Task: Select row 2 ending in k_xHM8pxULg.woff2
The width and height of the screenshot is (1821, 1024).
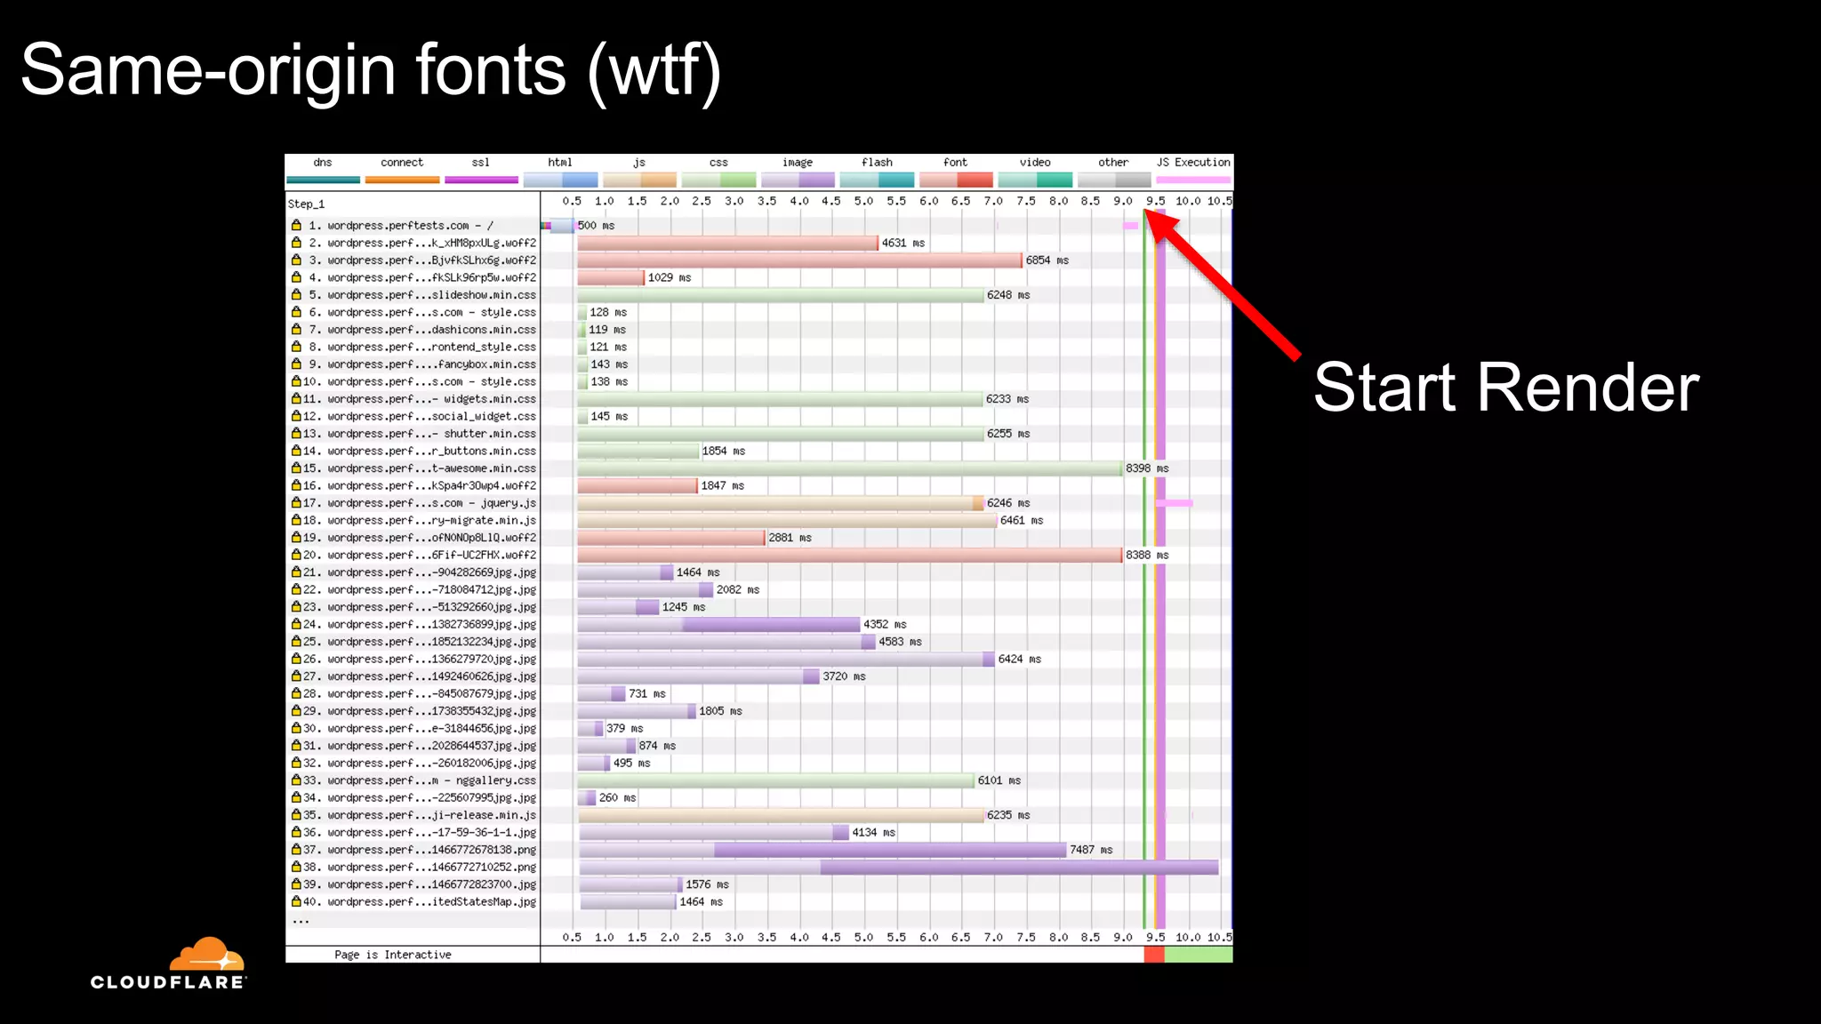Action: tap(413, 243)
